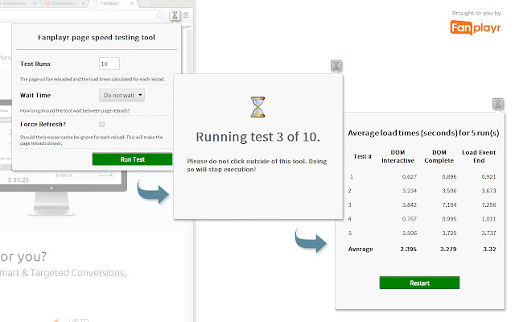Viewport: 515px width, 322px height.
Task: Click the Average DOM Complete value 3.279
Action: 448,249
